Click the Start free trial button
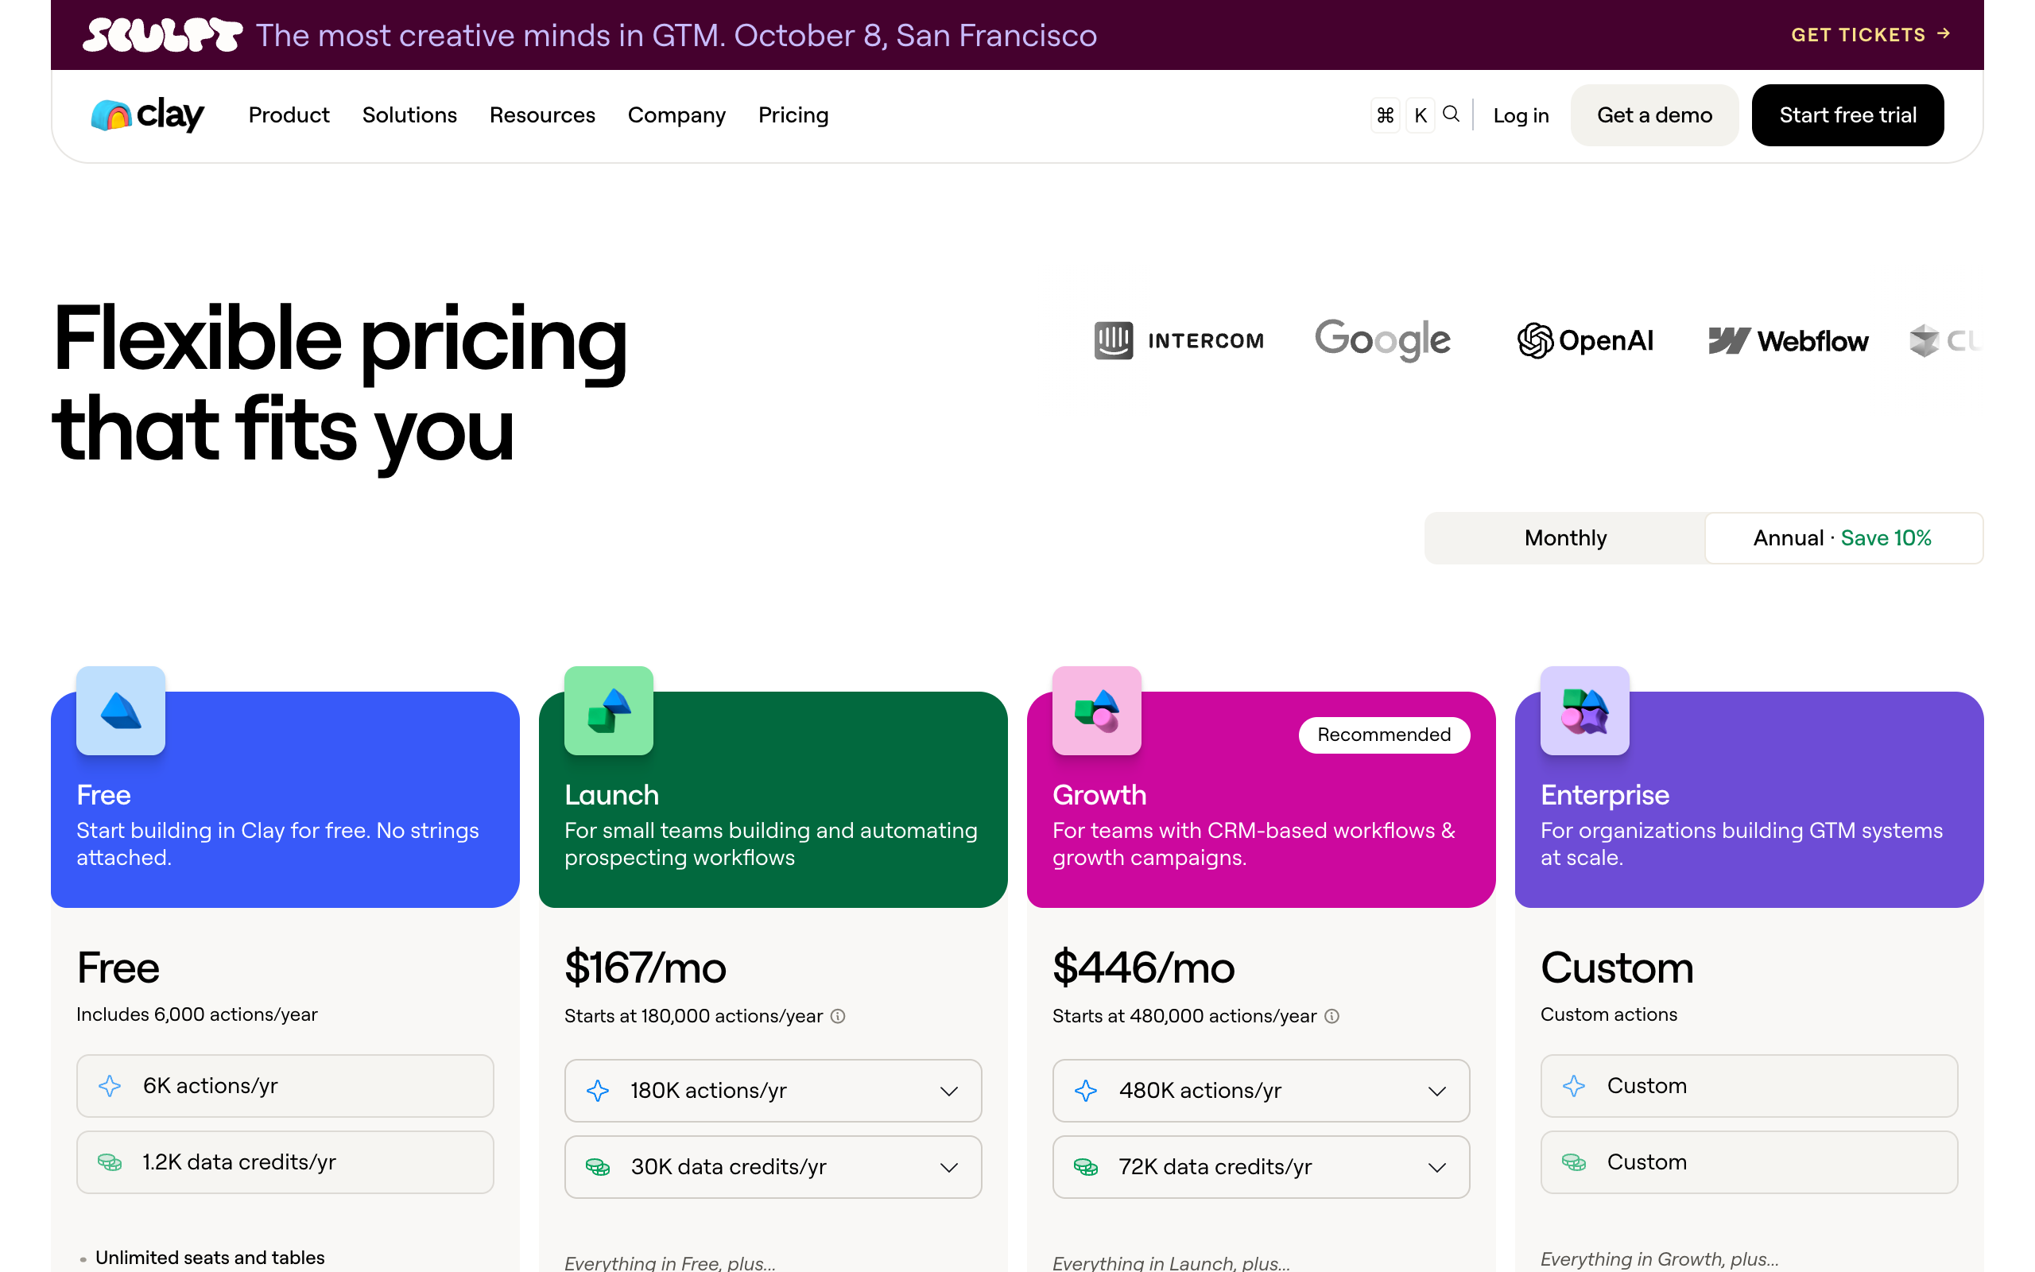 coord(1847,115)
